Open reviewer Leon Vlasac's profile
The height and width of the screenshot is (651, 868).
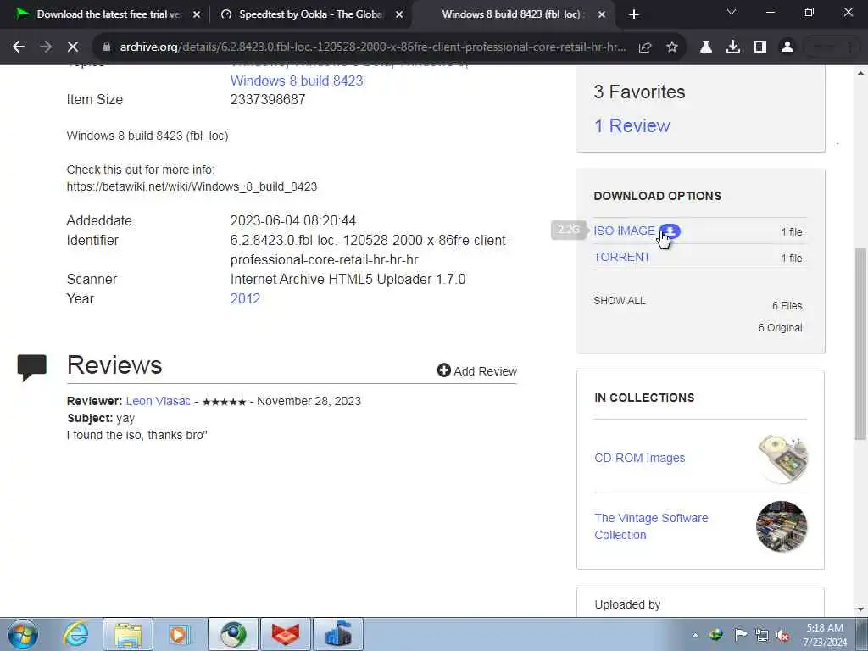pyautogui.click(x=158, y=401)
